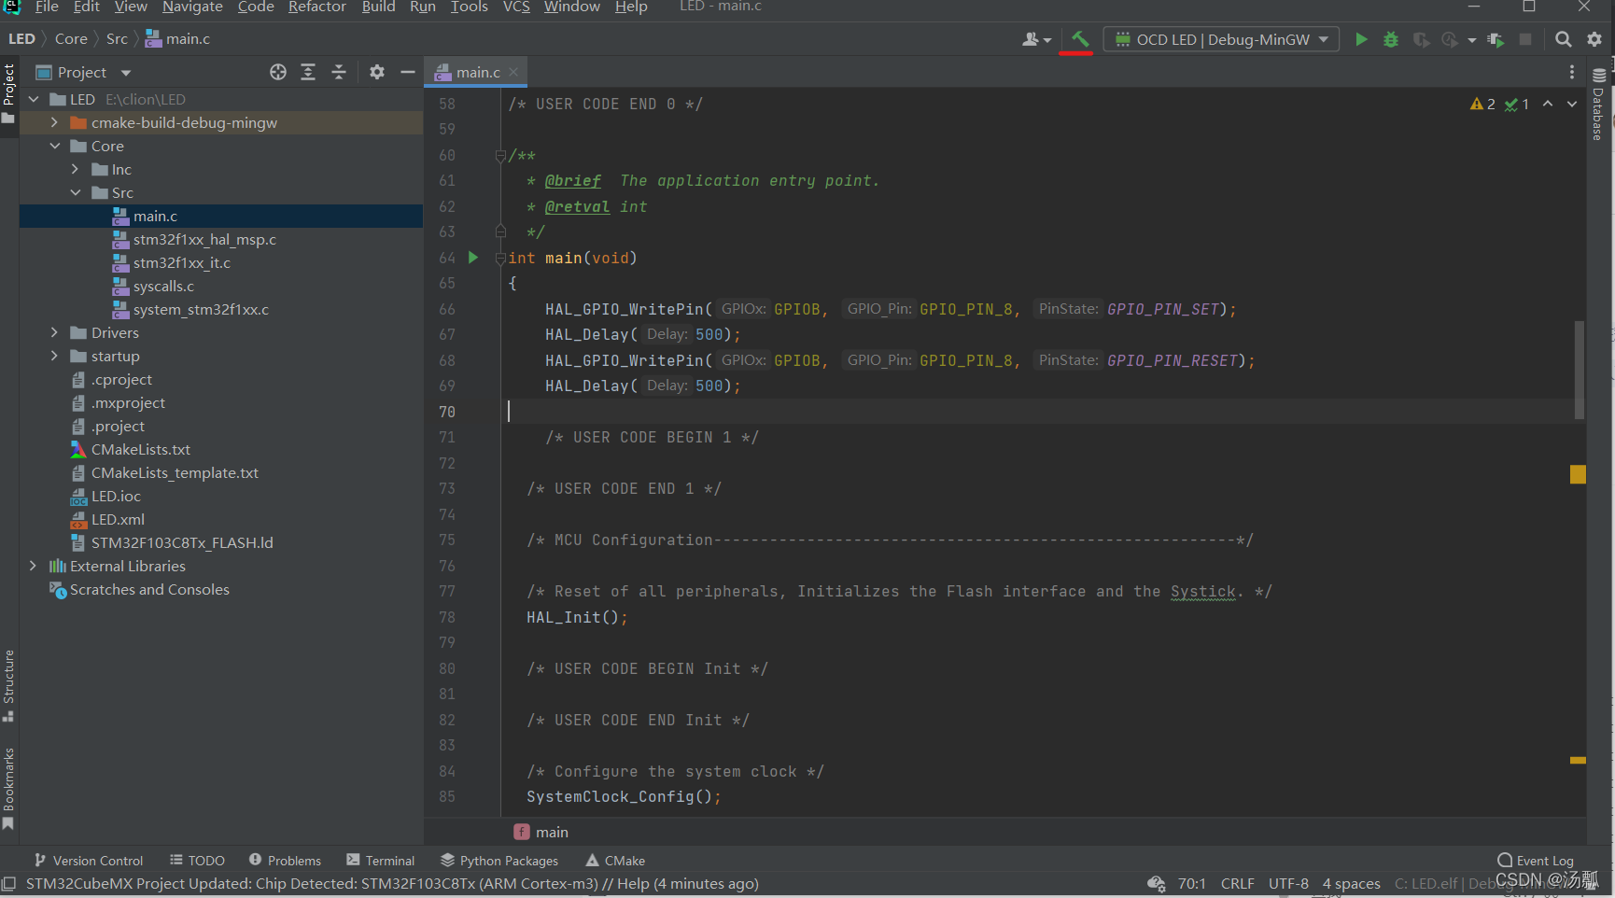
Task: Open the Structure side panel
Action: pos(8,685)
